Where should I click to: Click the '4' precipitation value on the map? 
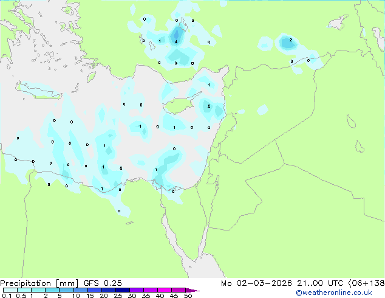tap(176, 41)
